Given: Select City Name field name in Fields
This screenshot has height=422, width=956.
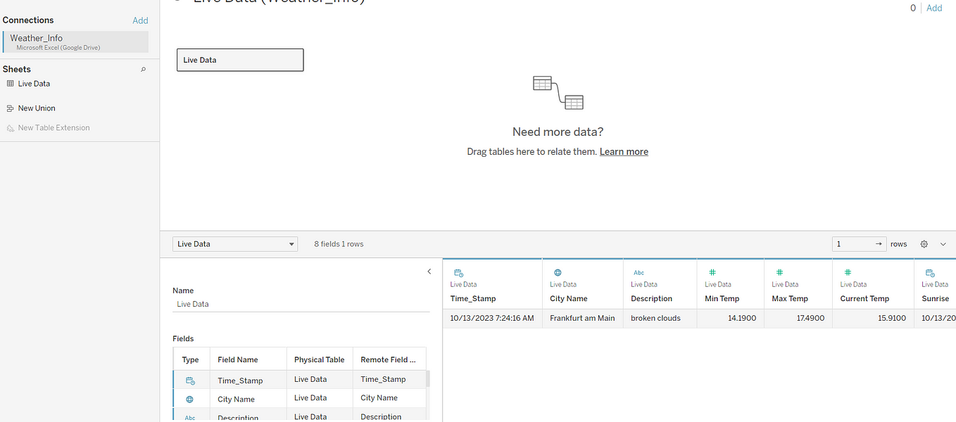Looking at the screenshot, I should (x=237, y=399).
